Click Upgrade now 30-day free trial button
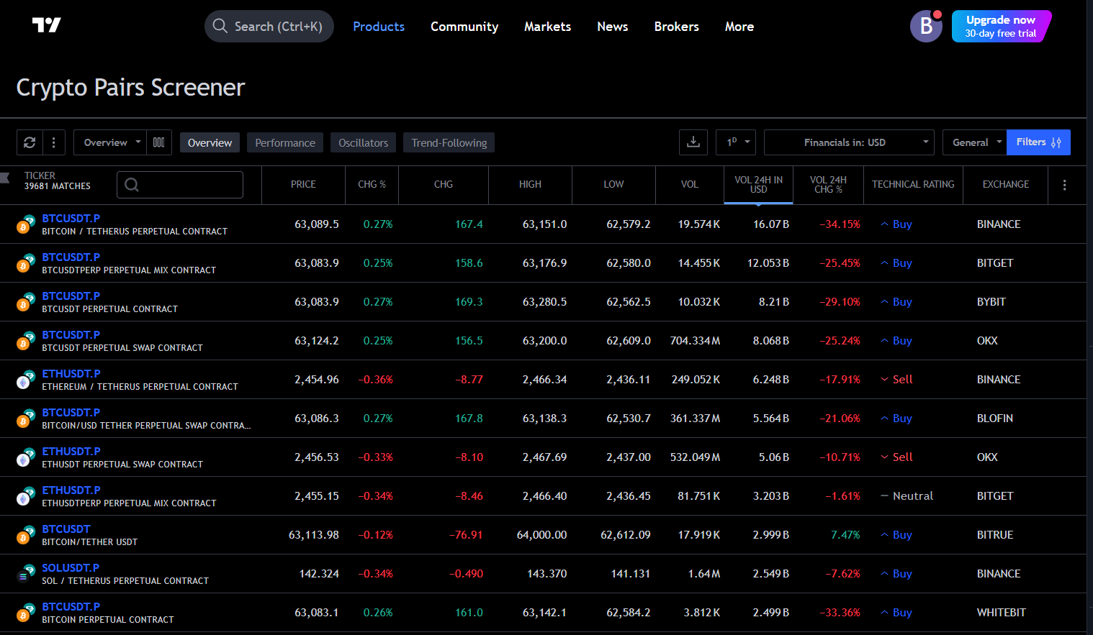Image resolution: width=1093 pixels, height=635 pixels. click(x=1001, y=26)
